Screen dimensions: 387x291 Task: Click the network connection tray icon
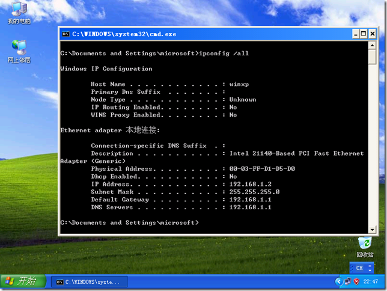[348, 281]
